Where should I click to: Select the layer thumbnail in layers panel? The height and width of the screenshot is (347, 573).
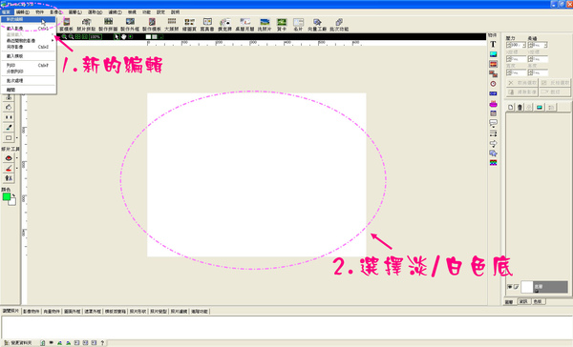click(527, 287)
